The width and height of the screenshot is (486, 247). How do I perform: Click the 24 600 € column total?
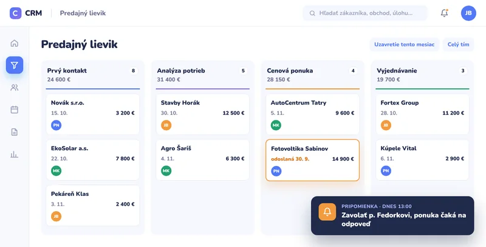coord(59,80)
